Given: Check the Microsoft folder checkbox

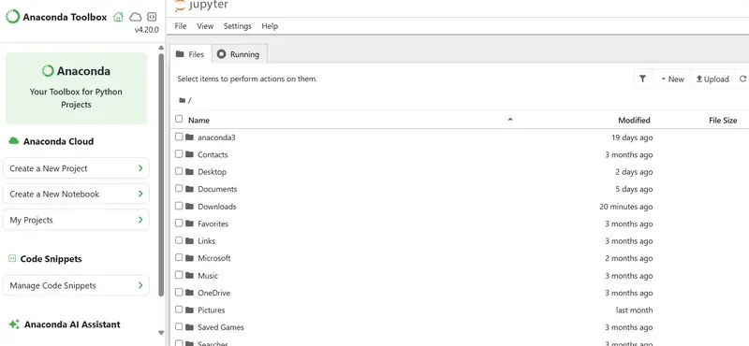Looking at the screenshot, I should coord(179,258).
